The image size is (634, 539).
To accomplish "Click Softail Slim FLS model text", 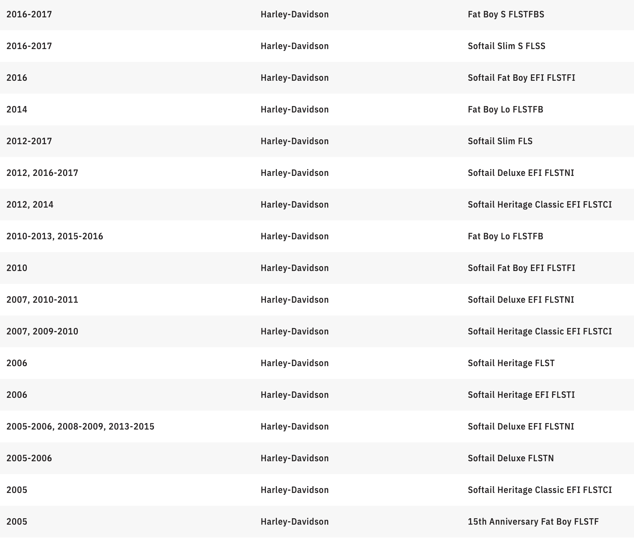I will [500, 141].
